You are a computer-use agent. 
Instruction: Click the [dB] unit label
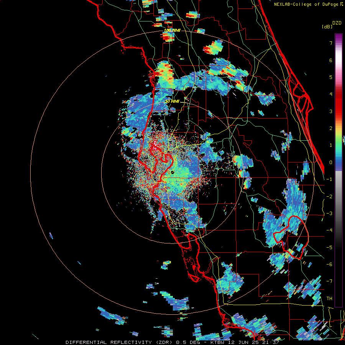point(327,27)
